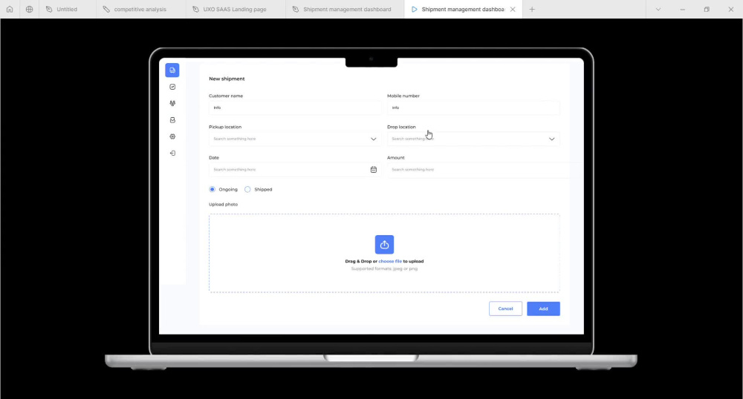Select the shipments icon in sidebar

point(172,70)
